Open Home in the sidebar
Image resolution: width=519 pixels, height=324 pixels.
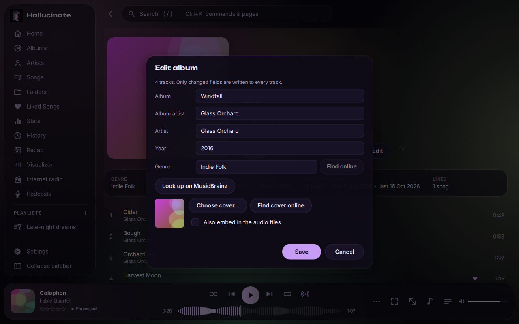pyautogui.click(x=50, y=34)
